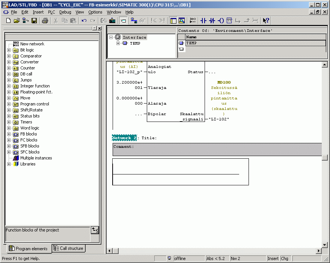Insert a normally closed contact
The width and height of the screenshot is (330, 263).
click(x=212, y=21)
